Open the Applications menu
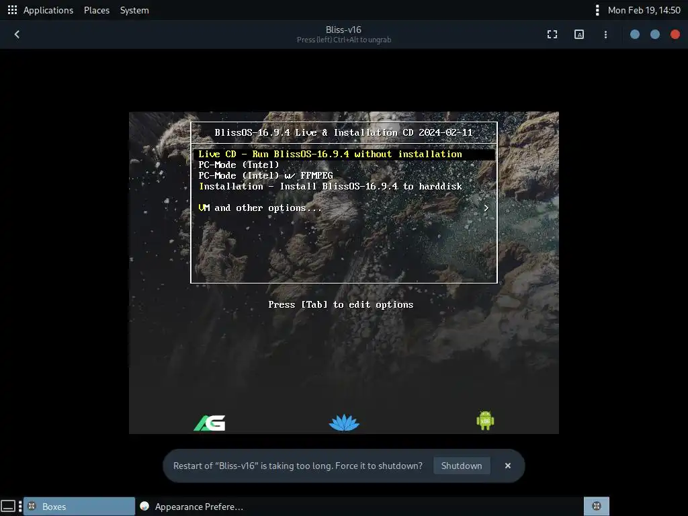This screenshot has width=688, height=516. coord(48,10)
